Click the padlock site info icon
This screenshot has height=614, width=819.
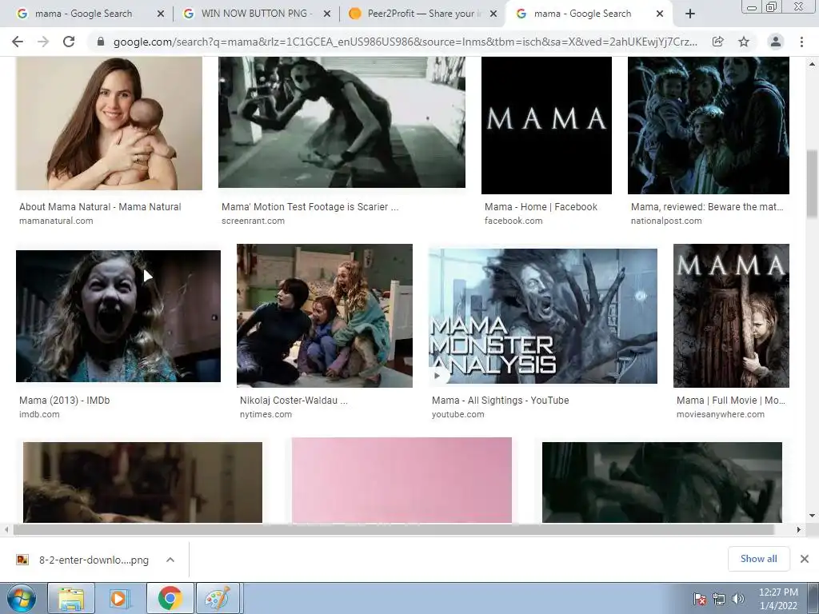click(101, 42)
